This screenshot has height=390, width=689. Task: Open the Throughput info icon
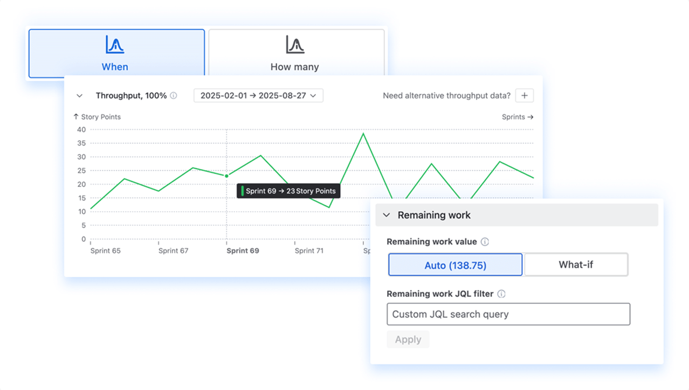point(174,96)
